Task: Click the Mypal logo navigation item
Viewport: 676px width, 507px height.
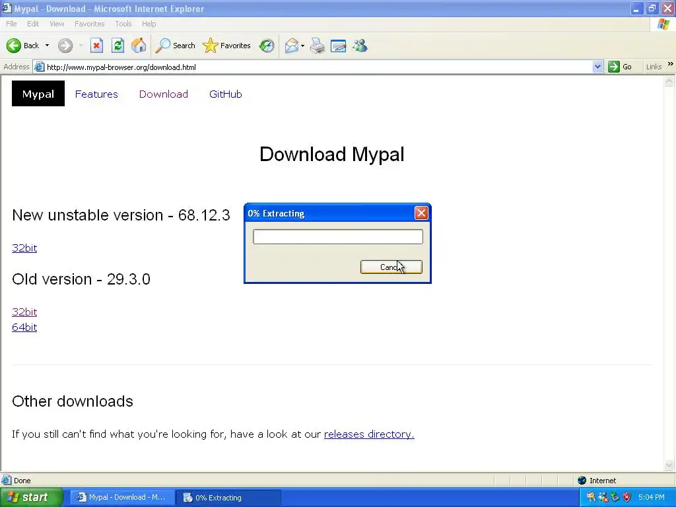Action: point(38,94)
